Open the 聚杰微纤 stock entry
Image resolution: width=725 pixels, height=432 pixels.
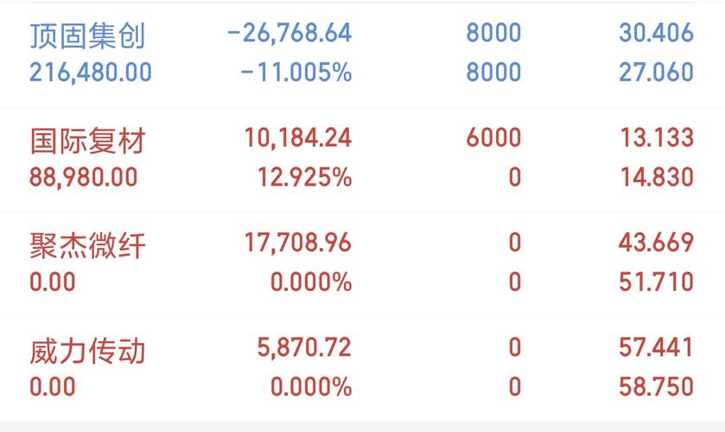tap(88, 245)
